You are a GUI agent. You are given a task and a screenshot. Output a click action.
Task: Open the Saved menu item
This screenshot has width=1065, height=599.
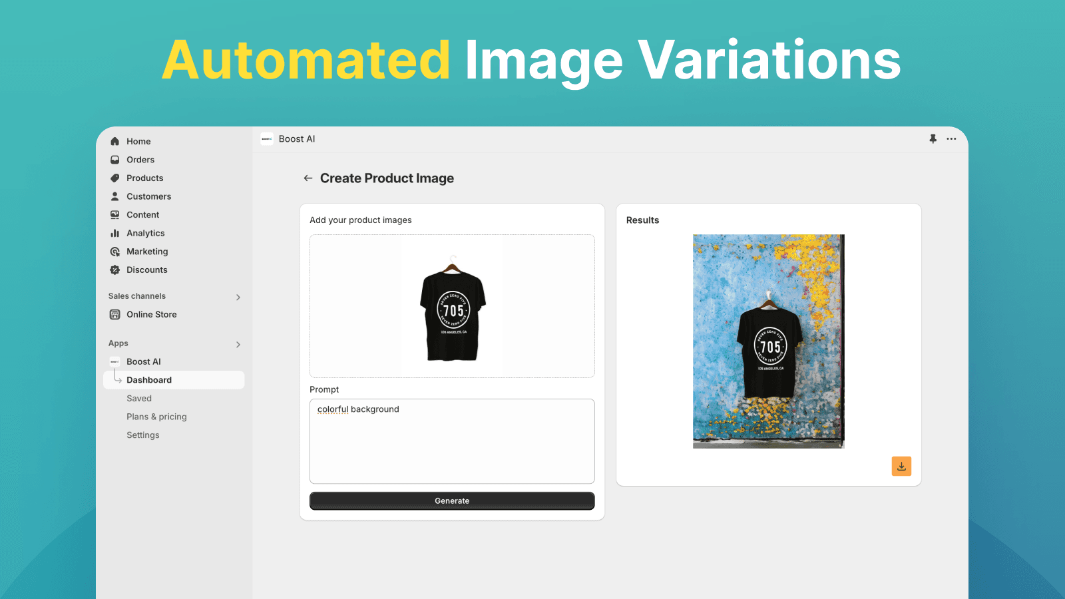click(x=139, y=398)
